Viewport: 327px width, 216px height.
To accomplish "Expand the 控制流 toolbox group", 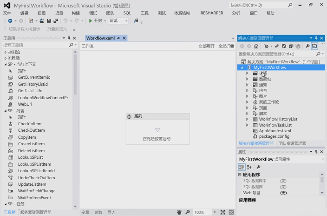I will point(6,52).
